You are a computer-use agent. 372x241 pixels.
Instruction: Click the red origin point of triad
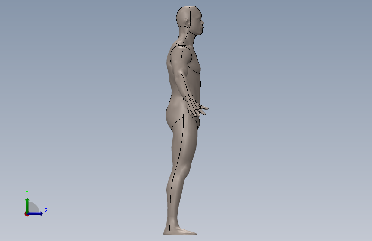(x=27, y=214)
